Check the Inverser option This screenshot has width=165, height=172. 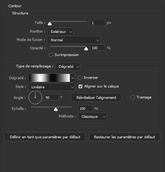(80, 78)
